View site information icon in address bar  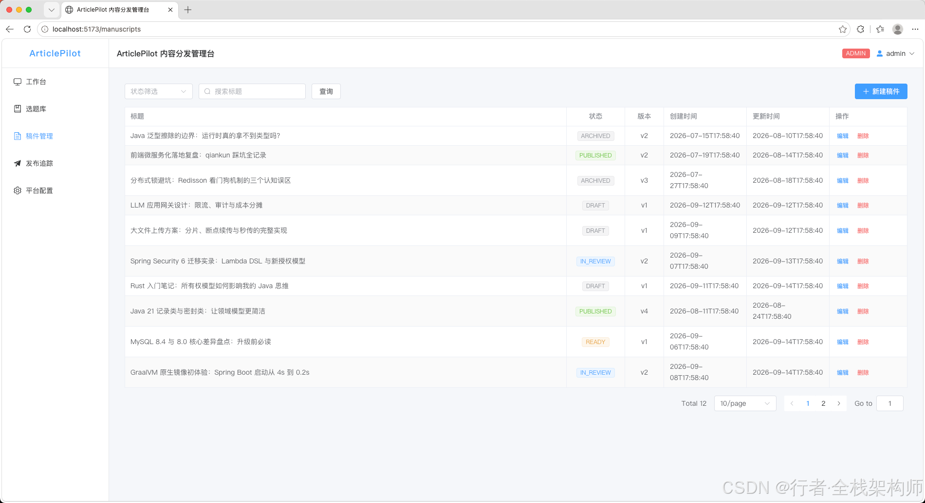point(45,29)
